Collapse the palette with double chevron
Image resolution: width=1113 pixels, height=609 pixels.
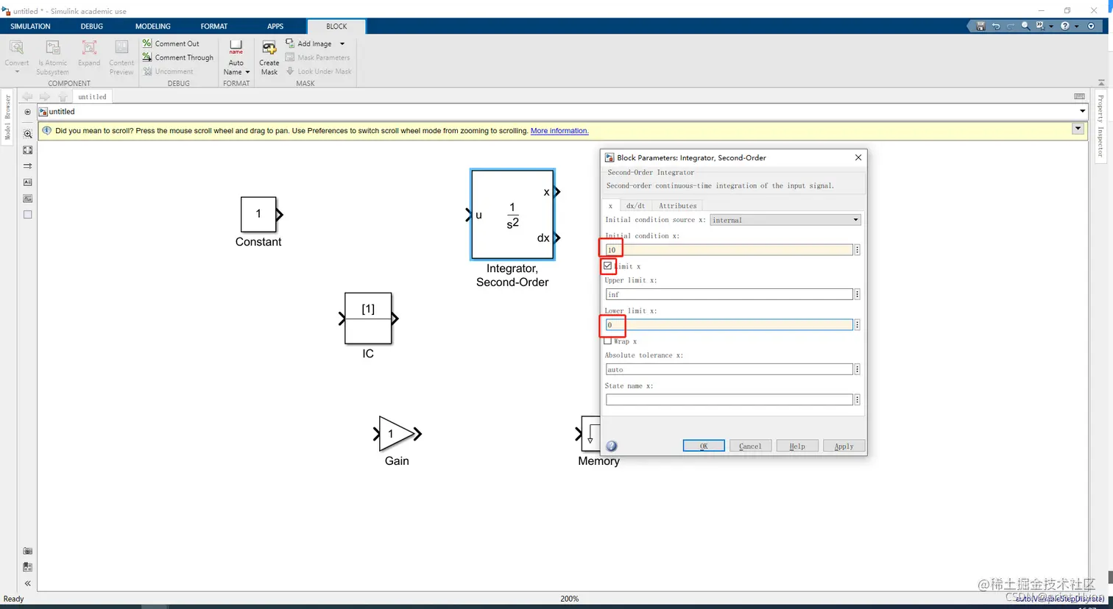(27, 583)
